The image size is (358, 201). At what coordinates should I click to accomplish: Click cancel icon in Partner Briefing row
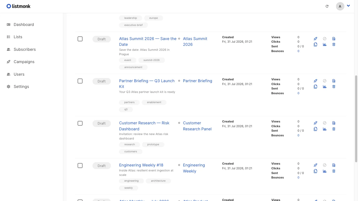coord(325,81)
